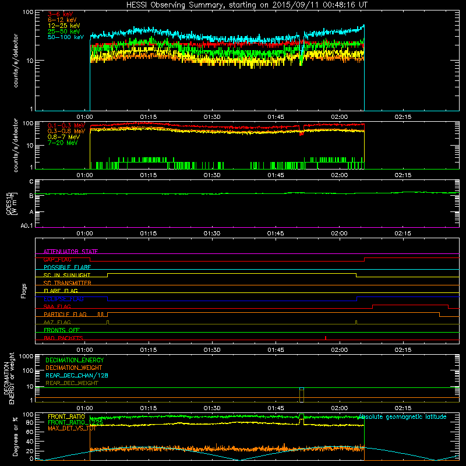Select the GAP_FLAG label
466x466 pixels.
click(x=57, y=259)
